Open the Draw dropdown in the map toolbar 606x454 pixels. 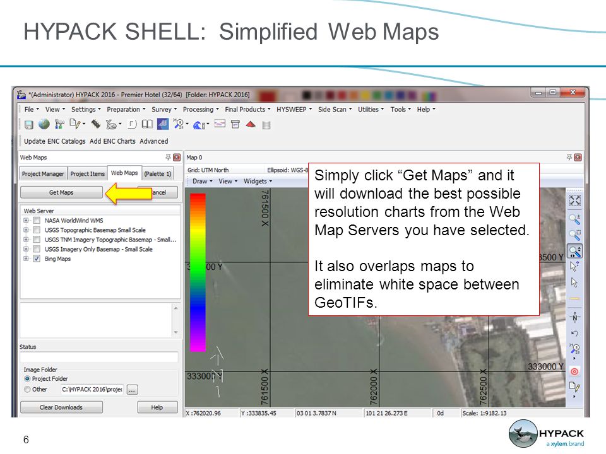point(203,181)
